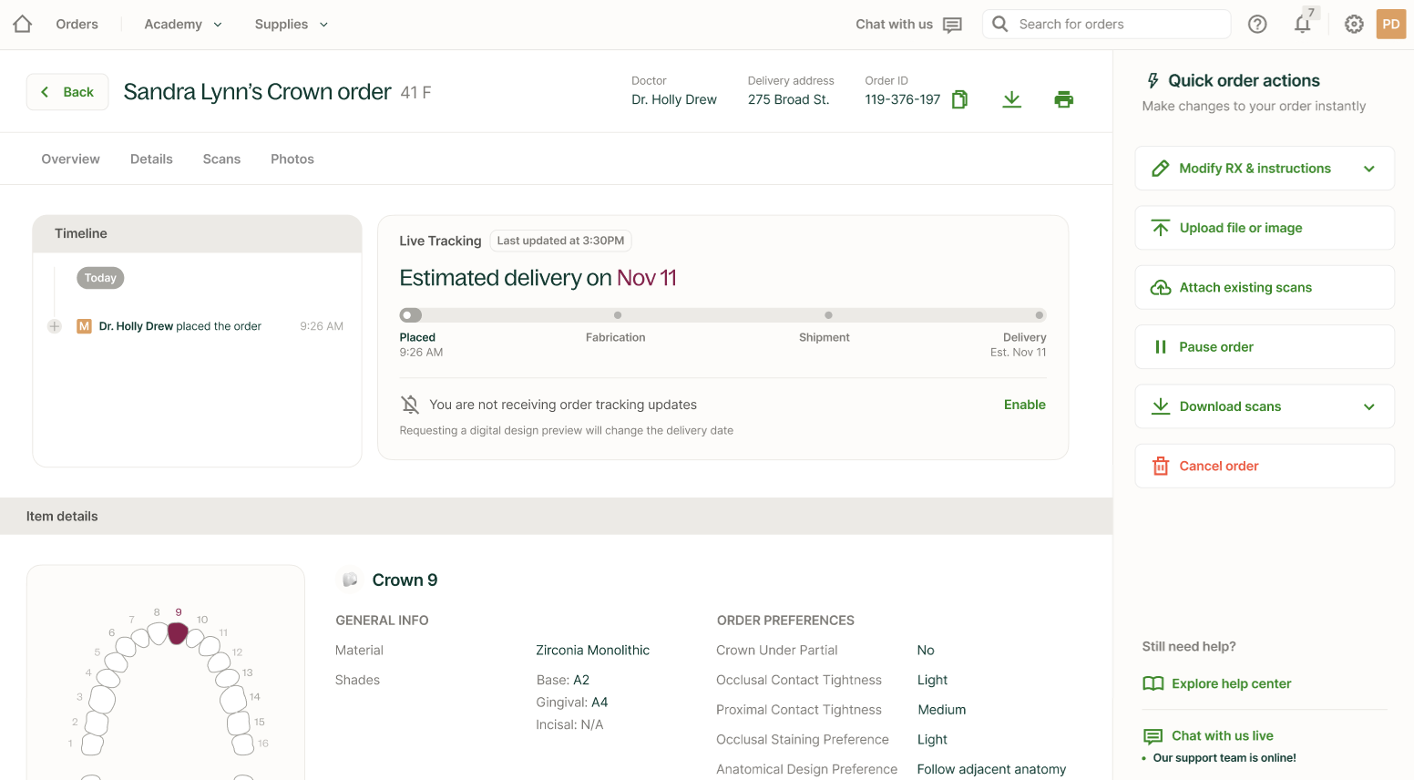Expand Modify RX & instructions dropdown
Image resolution: width=1414 pixels, height=780 pixels.
[x=1368, y=169]
